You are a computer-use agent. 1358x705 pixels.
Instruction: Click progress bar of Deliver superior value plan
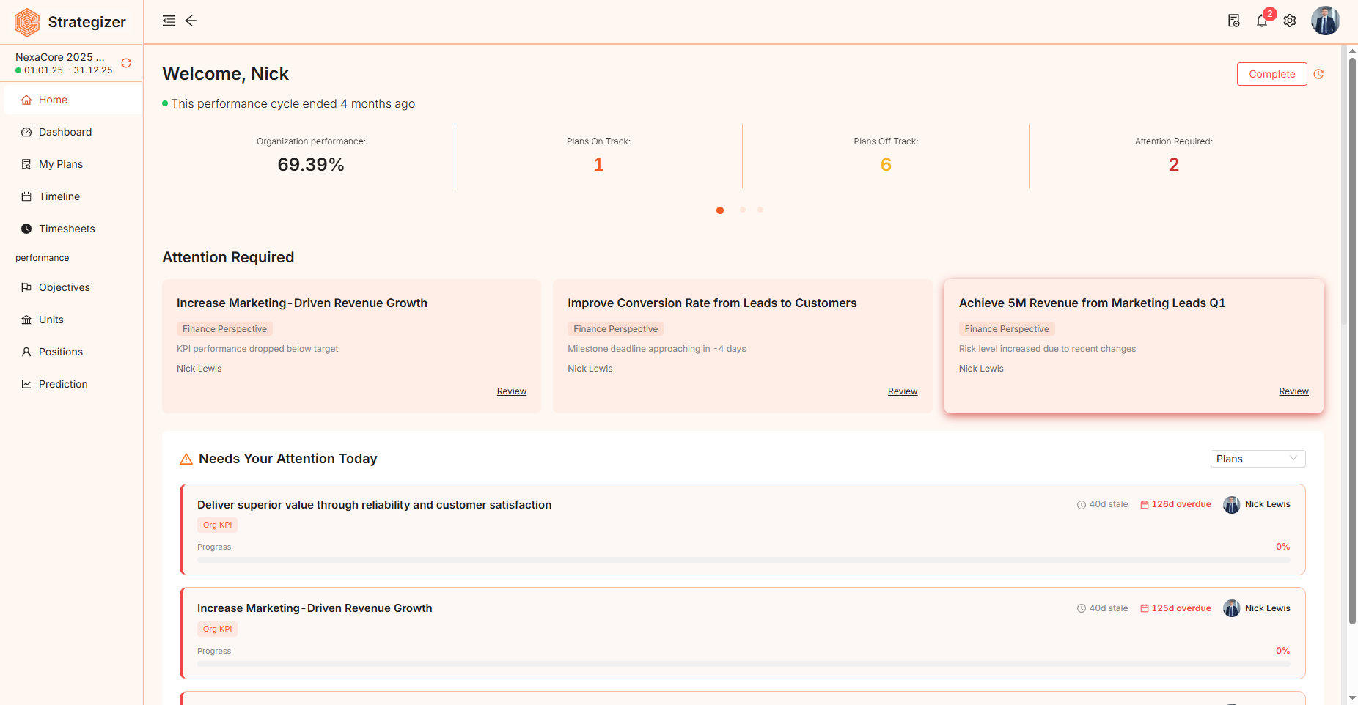click(x=744, y=560)
